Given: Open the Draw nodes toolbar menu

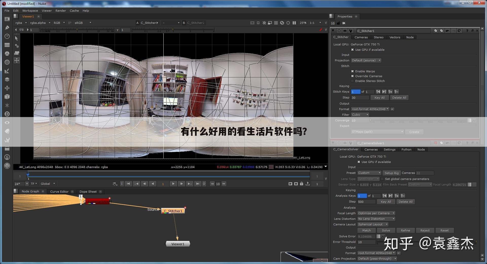Looking at the screenshot, I should tap(7, 28).
